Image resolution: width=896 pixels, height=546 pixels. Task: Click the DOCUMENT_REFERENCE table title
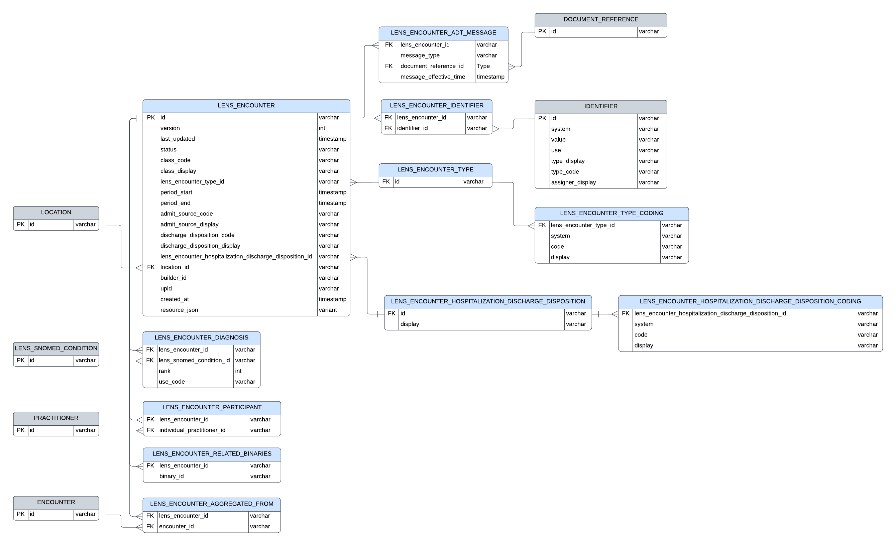(600, 20)
